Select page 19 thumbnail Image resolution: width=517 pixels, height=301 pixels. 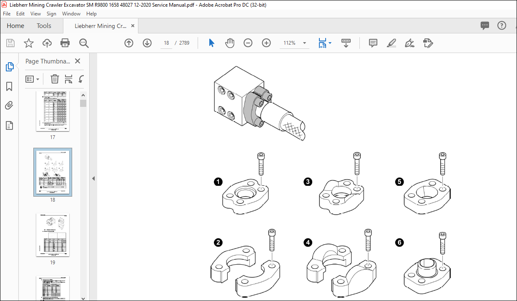point(53,235)
